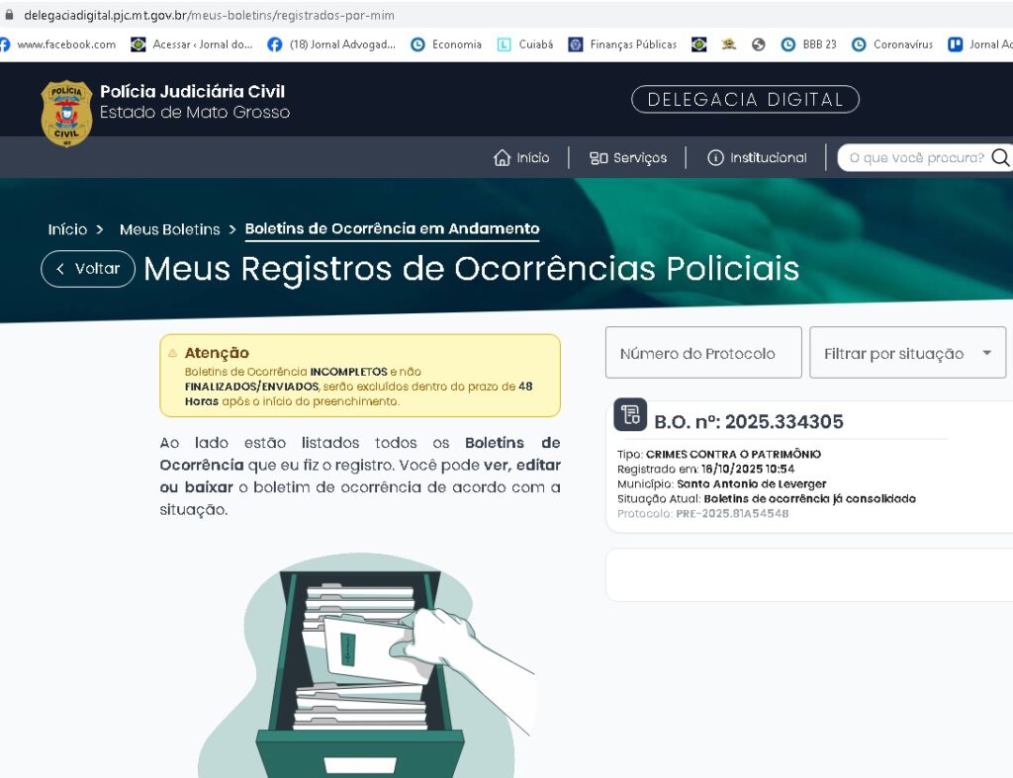1013x778 pixels.
Task: Open the Finanças Públicas bookmark
Action: [x=622, y=44]
